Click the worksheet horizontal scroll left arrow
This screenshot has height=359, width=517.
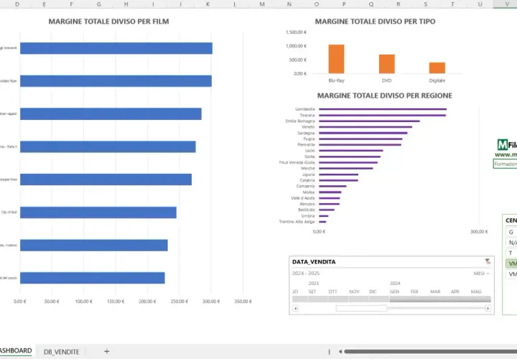tap(340, 352)
